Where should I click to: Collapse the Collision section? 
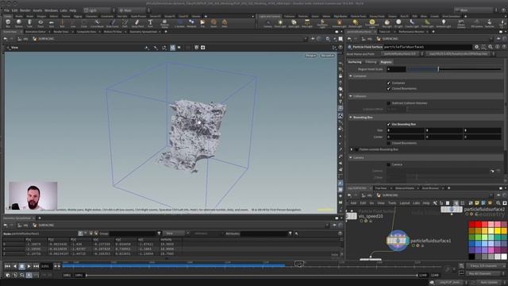[351, 96]
